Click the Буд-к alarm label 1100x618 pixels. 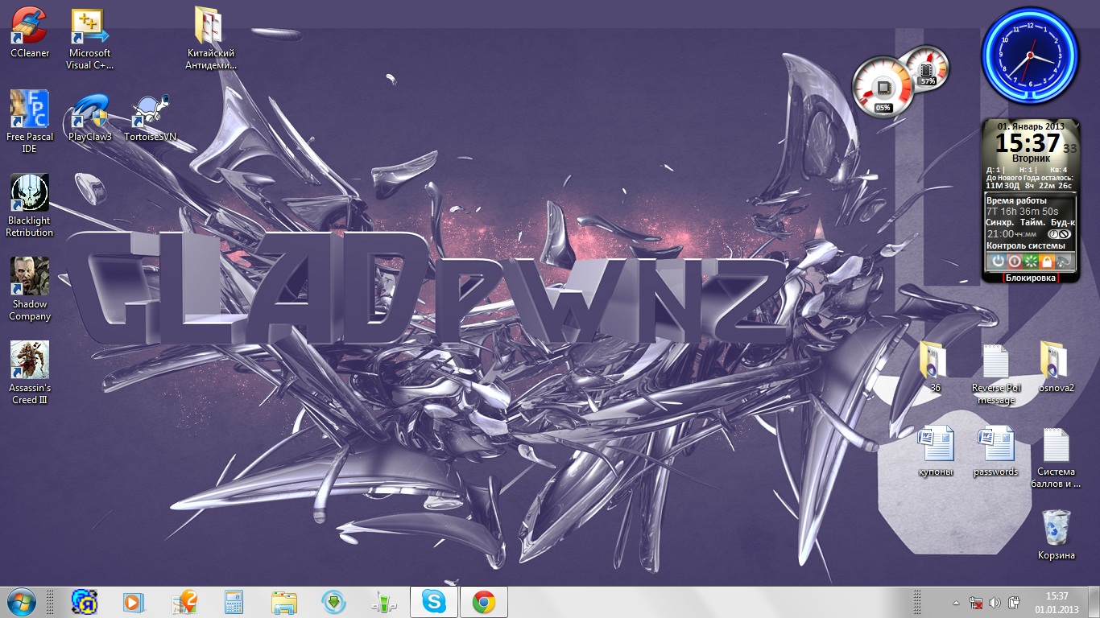pyautogui.click(x=1062, y=222)
